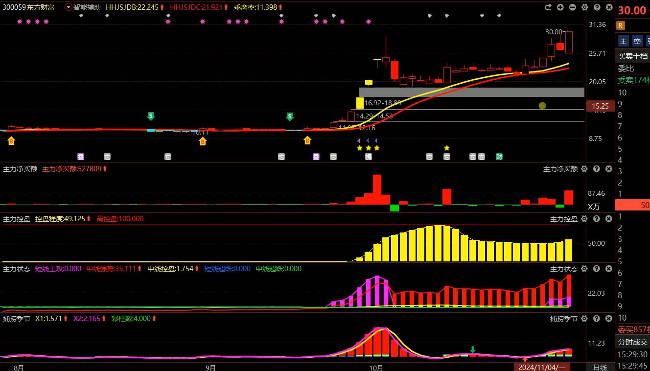The height and width of the screenshot is (371, 650).
Task: Click the 中线强势:35.111 value
Action: [111, 269]
